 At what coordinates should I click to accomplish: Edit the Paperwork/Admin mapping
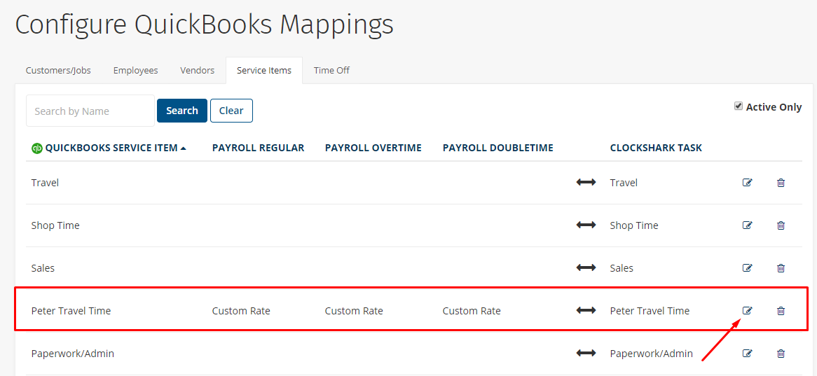click(x=747, y=354)
